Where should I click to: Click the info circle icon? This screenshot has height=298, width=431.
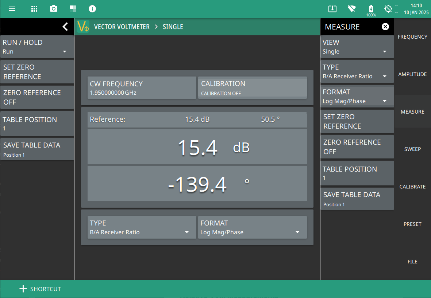pos(92,9)
